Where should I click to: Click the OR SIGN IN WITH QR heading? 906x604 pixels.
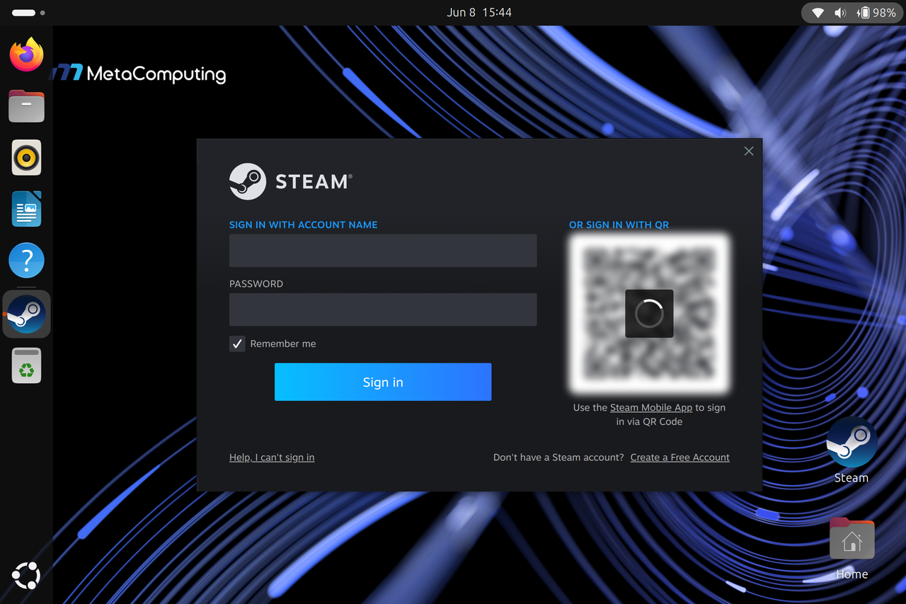point(619,224)
